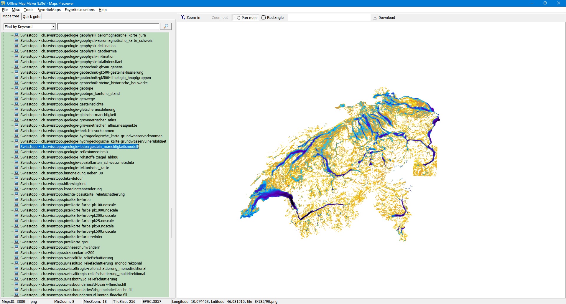The width and height of the screenshot is (566, 304).
Task: Switch to the Maps tree tab
Action: [11, 16]
